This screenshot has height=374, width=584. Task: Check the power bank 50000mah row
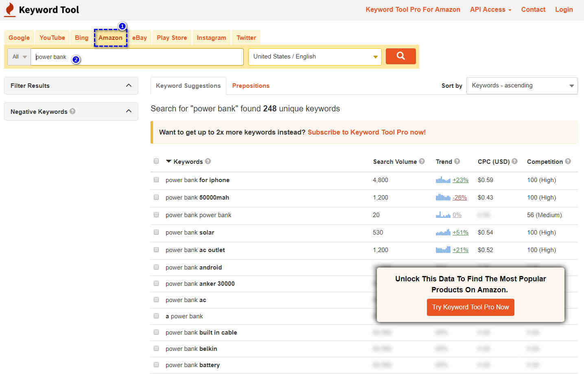coord(156,197)
